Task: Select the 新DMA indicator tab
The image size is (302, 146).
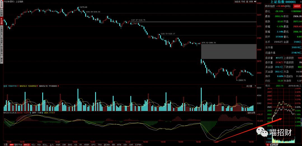Action: coord(107,145)
